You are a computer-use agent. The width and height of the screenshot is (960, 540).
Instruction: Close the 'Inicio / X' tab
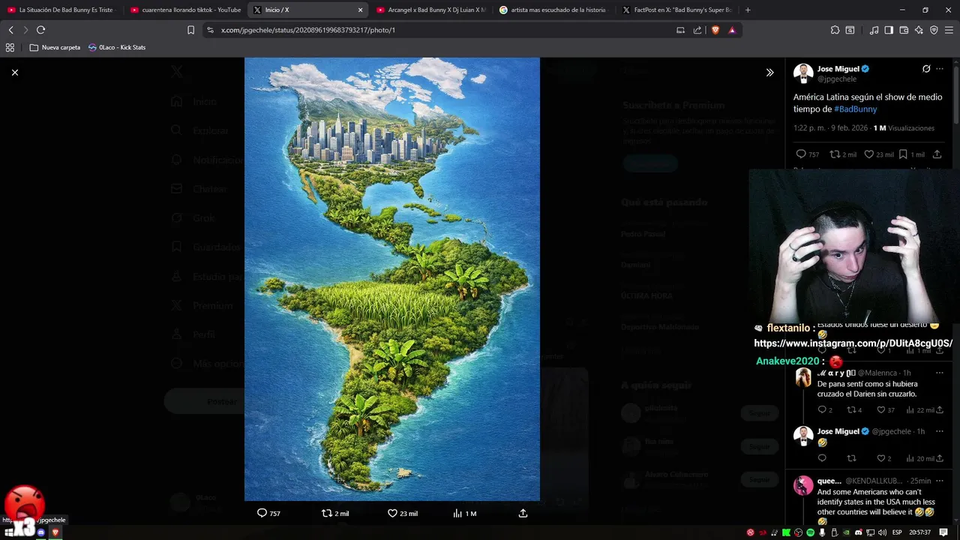[x=360, y=10]
